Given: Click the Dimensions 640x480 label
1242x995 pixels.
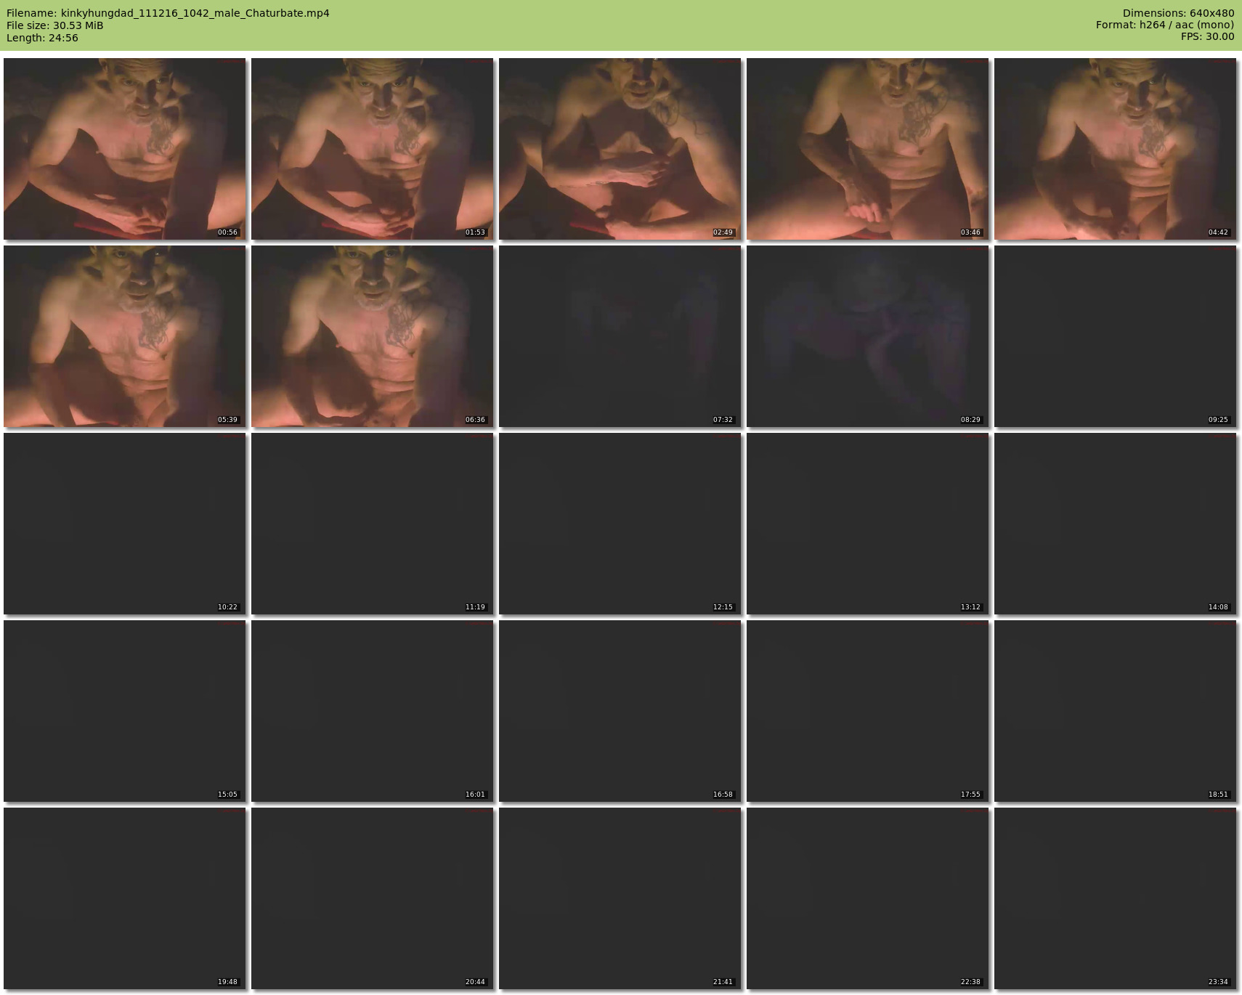Looking at the screenshot, I should pyautogui.click(x=1178, y=13).
